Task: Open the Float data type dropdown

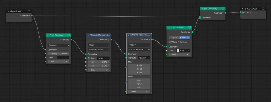Action: pyautogui.click(x=99, y=45)
